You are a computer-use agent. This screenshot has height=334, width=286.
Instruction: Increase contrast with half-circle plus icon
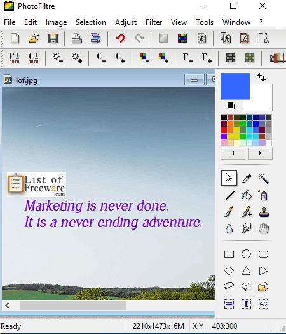tap(120, 58)
